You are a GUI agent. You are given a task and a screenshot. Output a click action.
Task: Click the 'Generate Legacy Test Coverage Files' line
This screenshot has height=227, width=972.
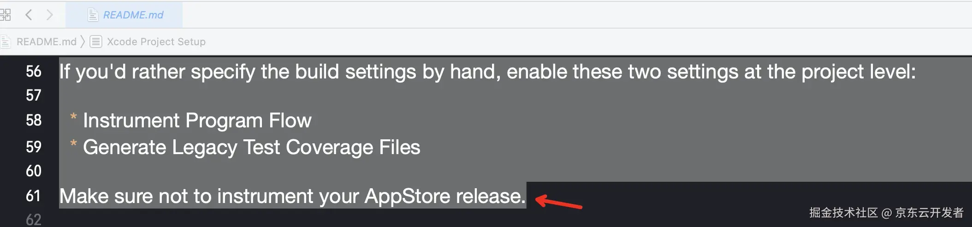click(x=251, y=147)
